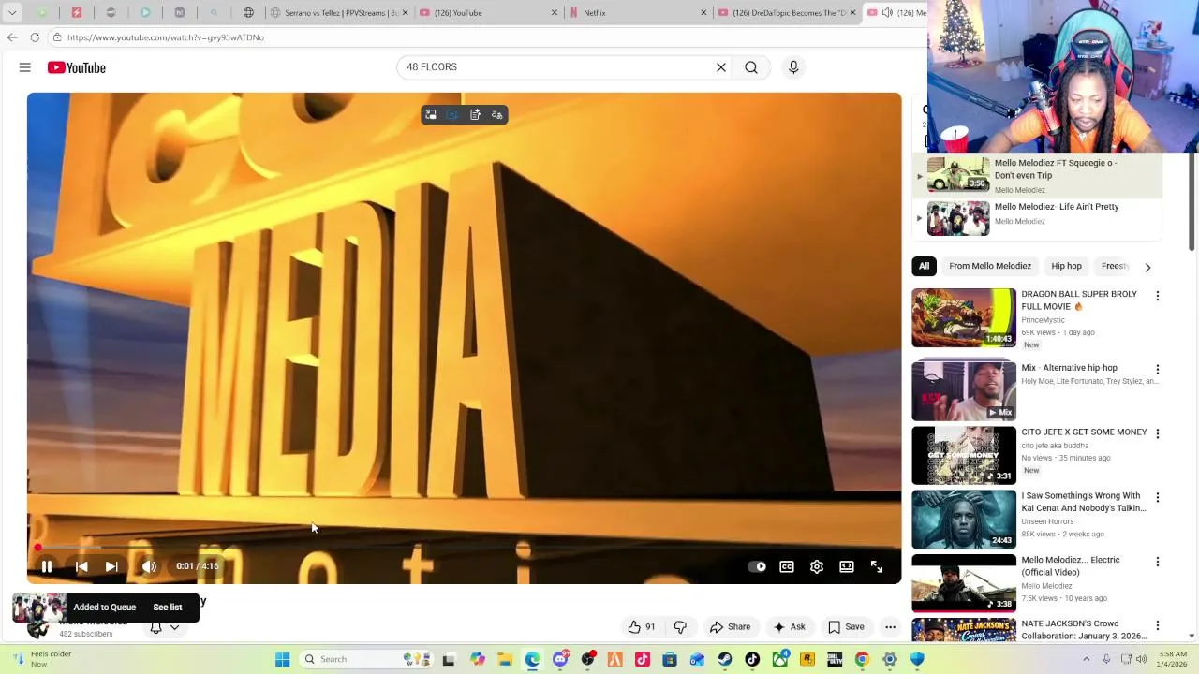Switch to the Netflix browser tab
This screenshot has width=1199, height=674.
click(637, 13)
